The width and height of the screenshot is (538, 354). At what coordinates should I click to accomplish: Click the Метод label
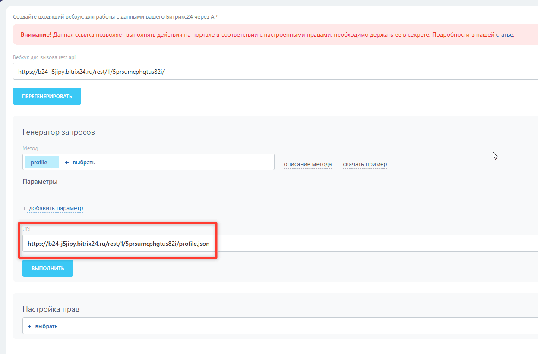[x=30, y=148]
